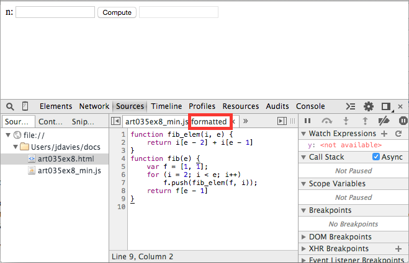
Task: Focus the n input field
Action: [x=55, y=12]
